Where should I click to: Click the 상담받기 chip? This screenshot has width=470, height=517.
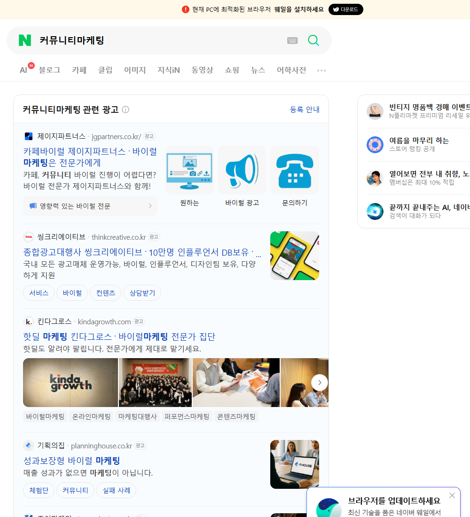tap(142, 293)
